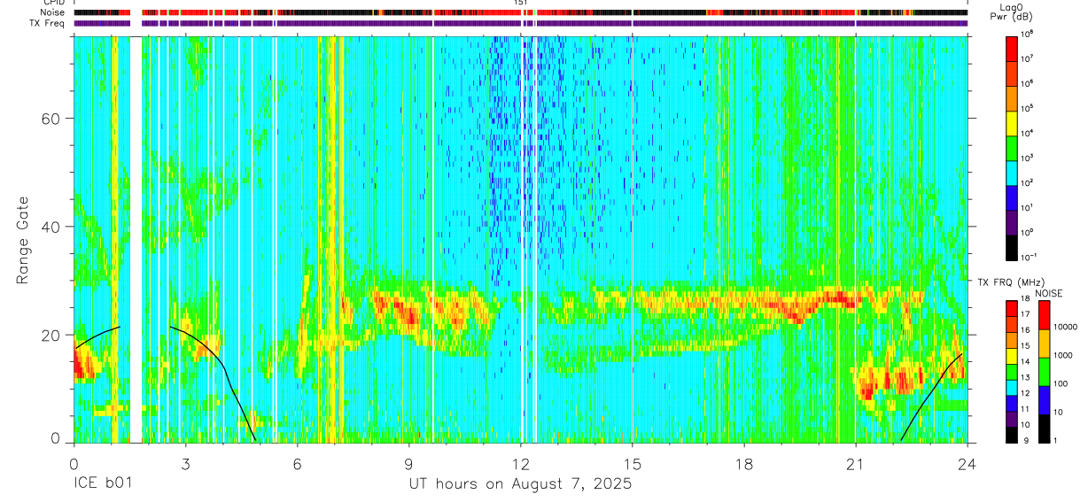Click the "TX Freq" row label at top
Image resolution: width=1088 pixels, height=502 pixels.
pos(48,23)
